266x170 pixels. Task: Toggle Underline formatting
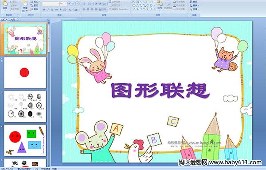[52, 10]
